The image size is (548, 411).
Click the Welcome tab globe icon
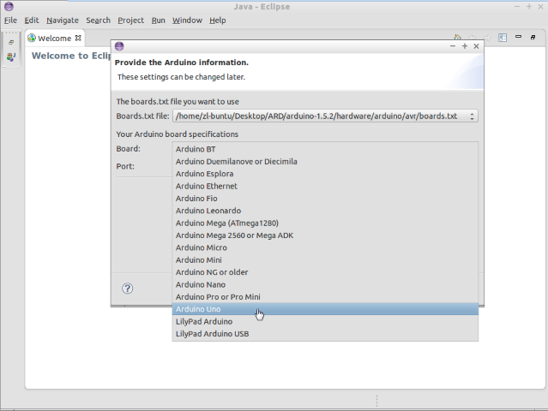tap(32, 38)
